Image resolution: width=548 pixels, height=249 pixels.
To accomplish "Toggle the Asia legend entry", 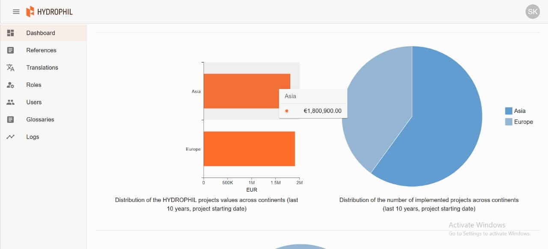I will 515,111.
